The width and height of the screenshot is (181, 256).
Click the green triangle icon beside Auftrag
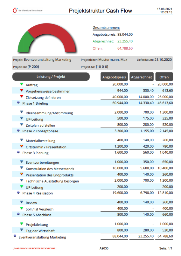[x=22, y=84]
